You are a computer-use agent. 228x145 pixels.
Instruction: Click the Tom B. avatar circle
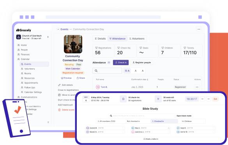point(98,87)
